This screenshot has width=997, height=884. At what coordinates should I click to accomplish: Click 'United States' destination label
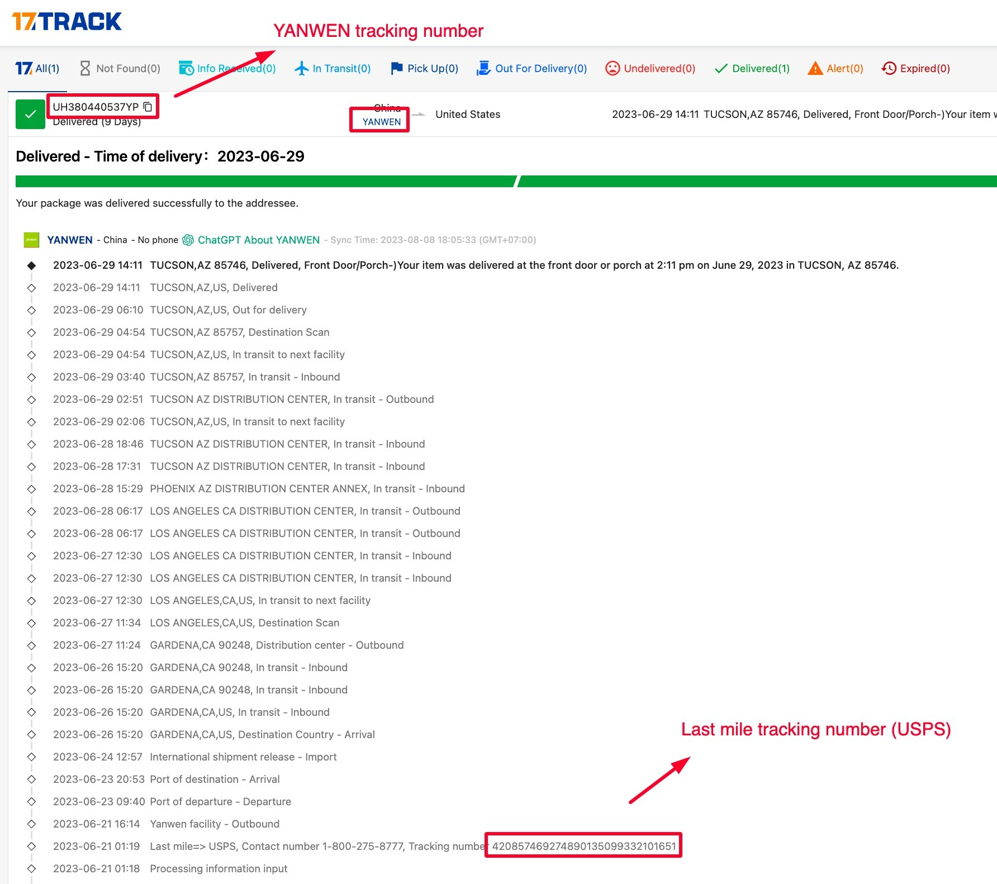(468, 114)
